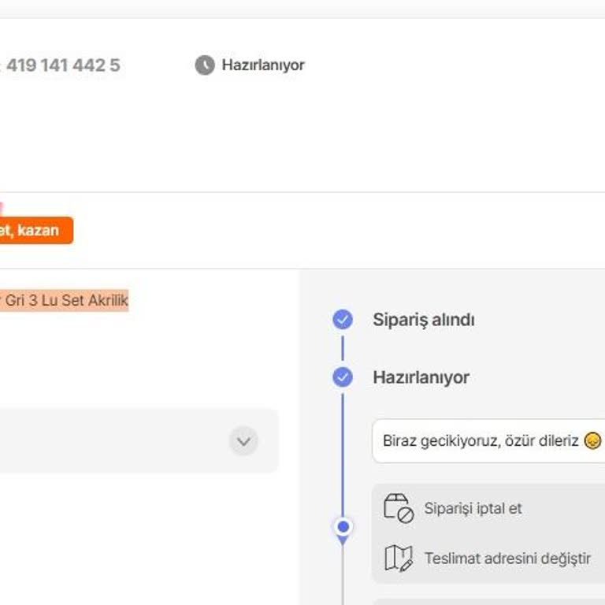Choose Teslimat adresini değiştir
The image size is (605, 605).
pos(507,559)
